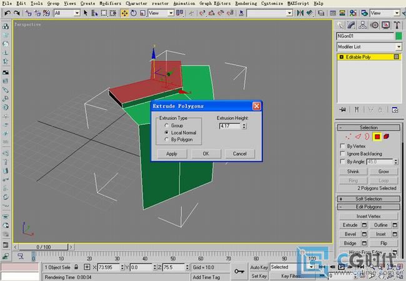Screen dimensions: 406x281
Task: Open the Material Editor
Action: click(353, 13)
